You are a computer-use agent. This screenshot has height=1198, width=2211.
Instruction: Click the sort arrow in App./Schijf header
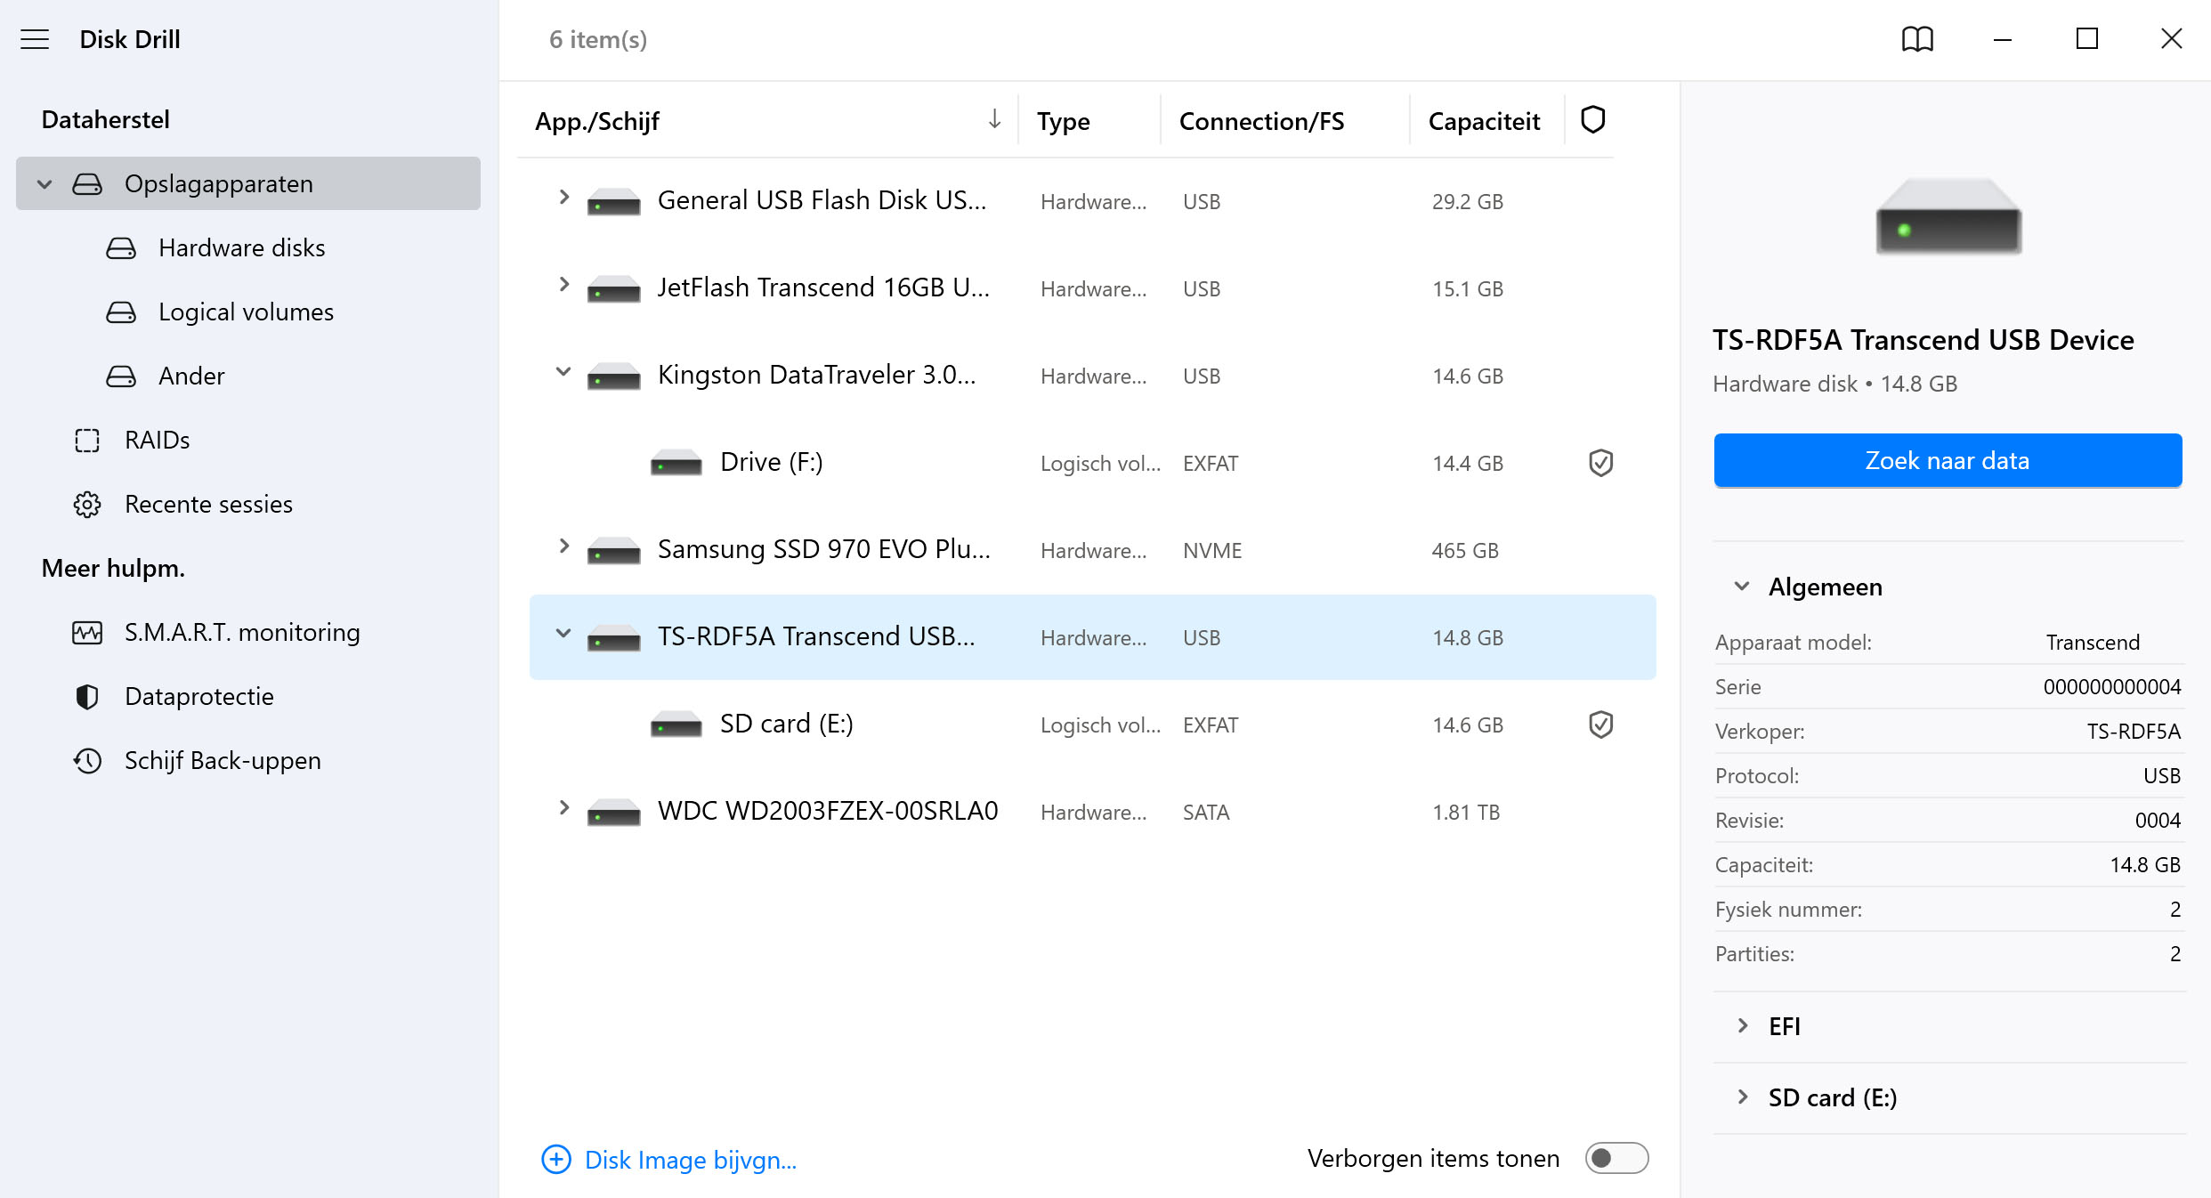click(994, 119)
